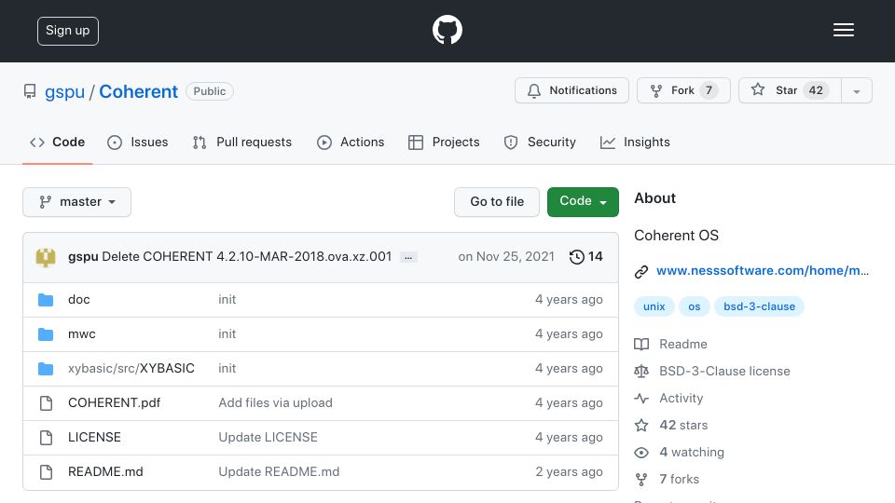Go to the Actions tab
Screen dimensions: 895x503
tap(351, 142)
